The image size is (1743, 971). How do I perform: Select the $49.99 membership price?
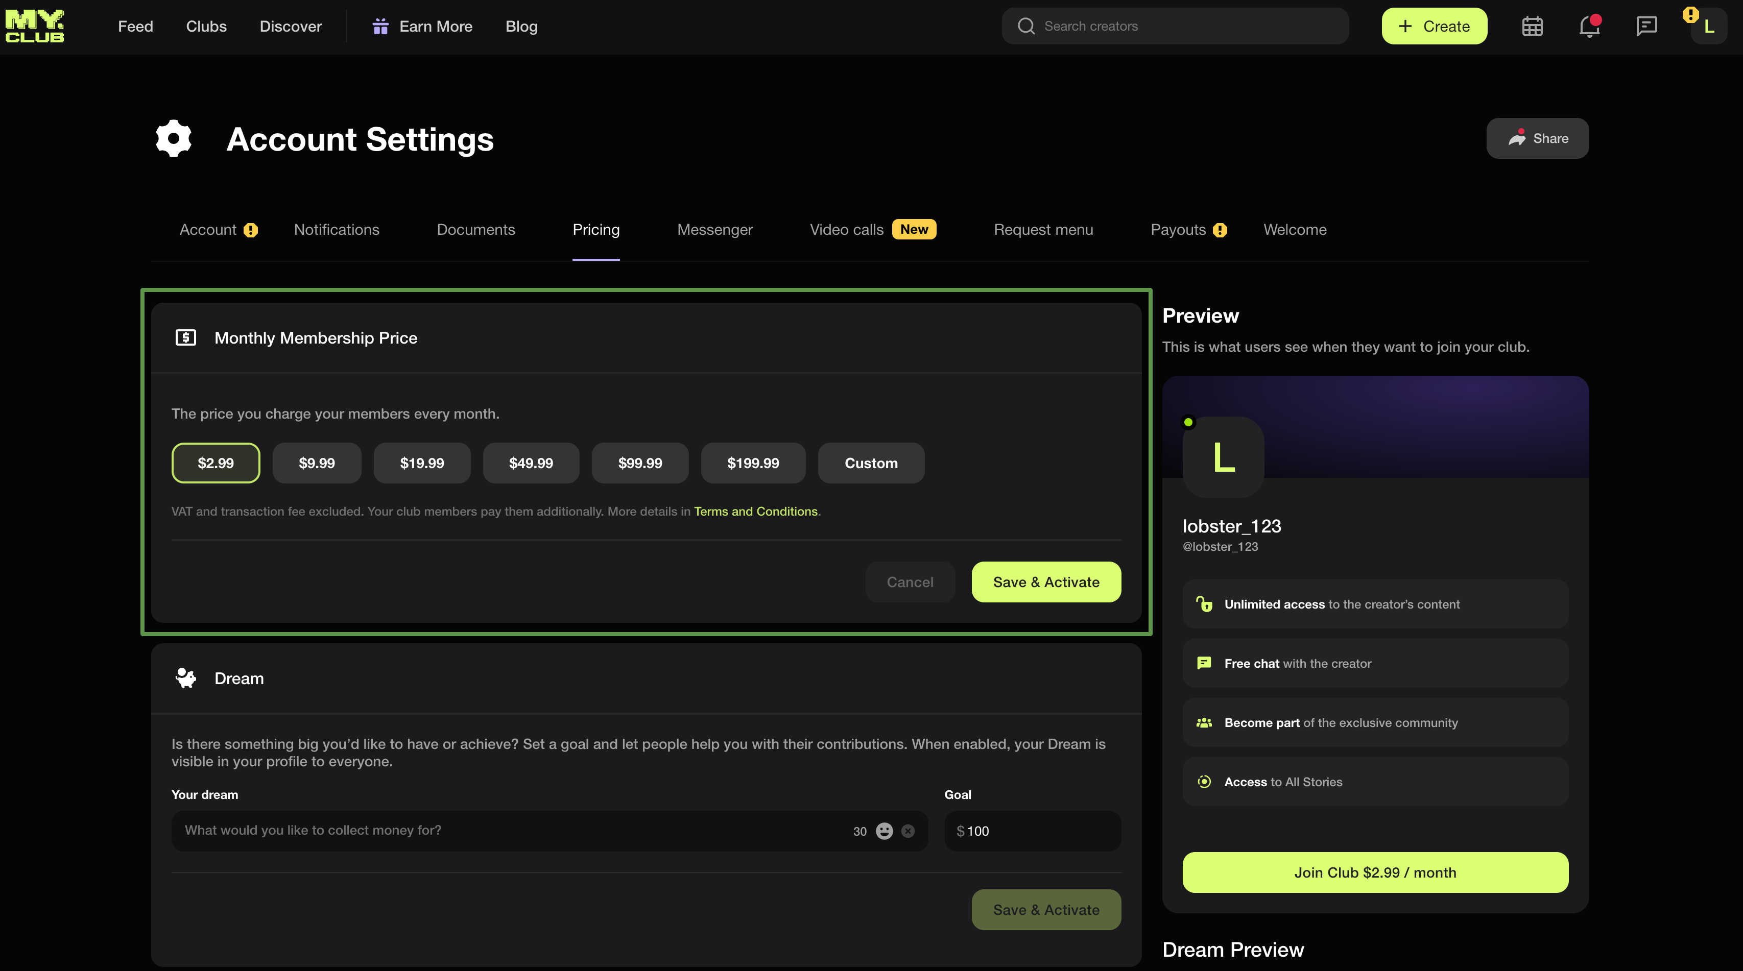coord(531,463)
